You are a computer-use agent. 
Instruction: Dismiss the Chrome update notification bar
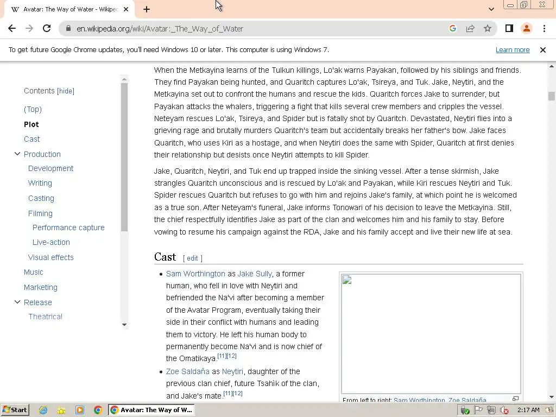tap(542, 50)
